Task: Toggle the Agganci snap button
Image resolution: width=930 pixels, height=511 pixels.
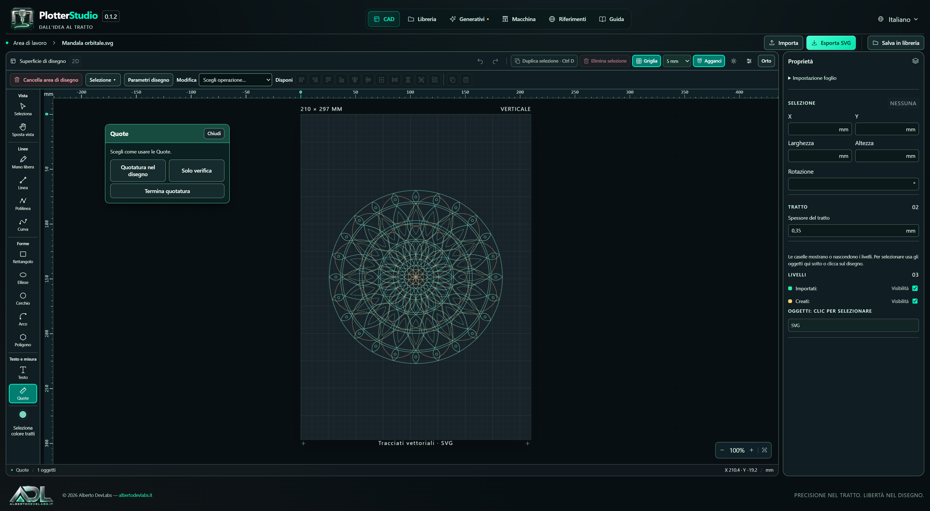Action: point(709,61)
